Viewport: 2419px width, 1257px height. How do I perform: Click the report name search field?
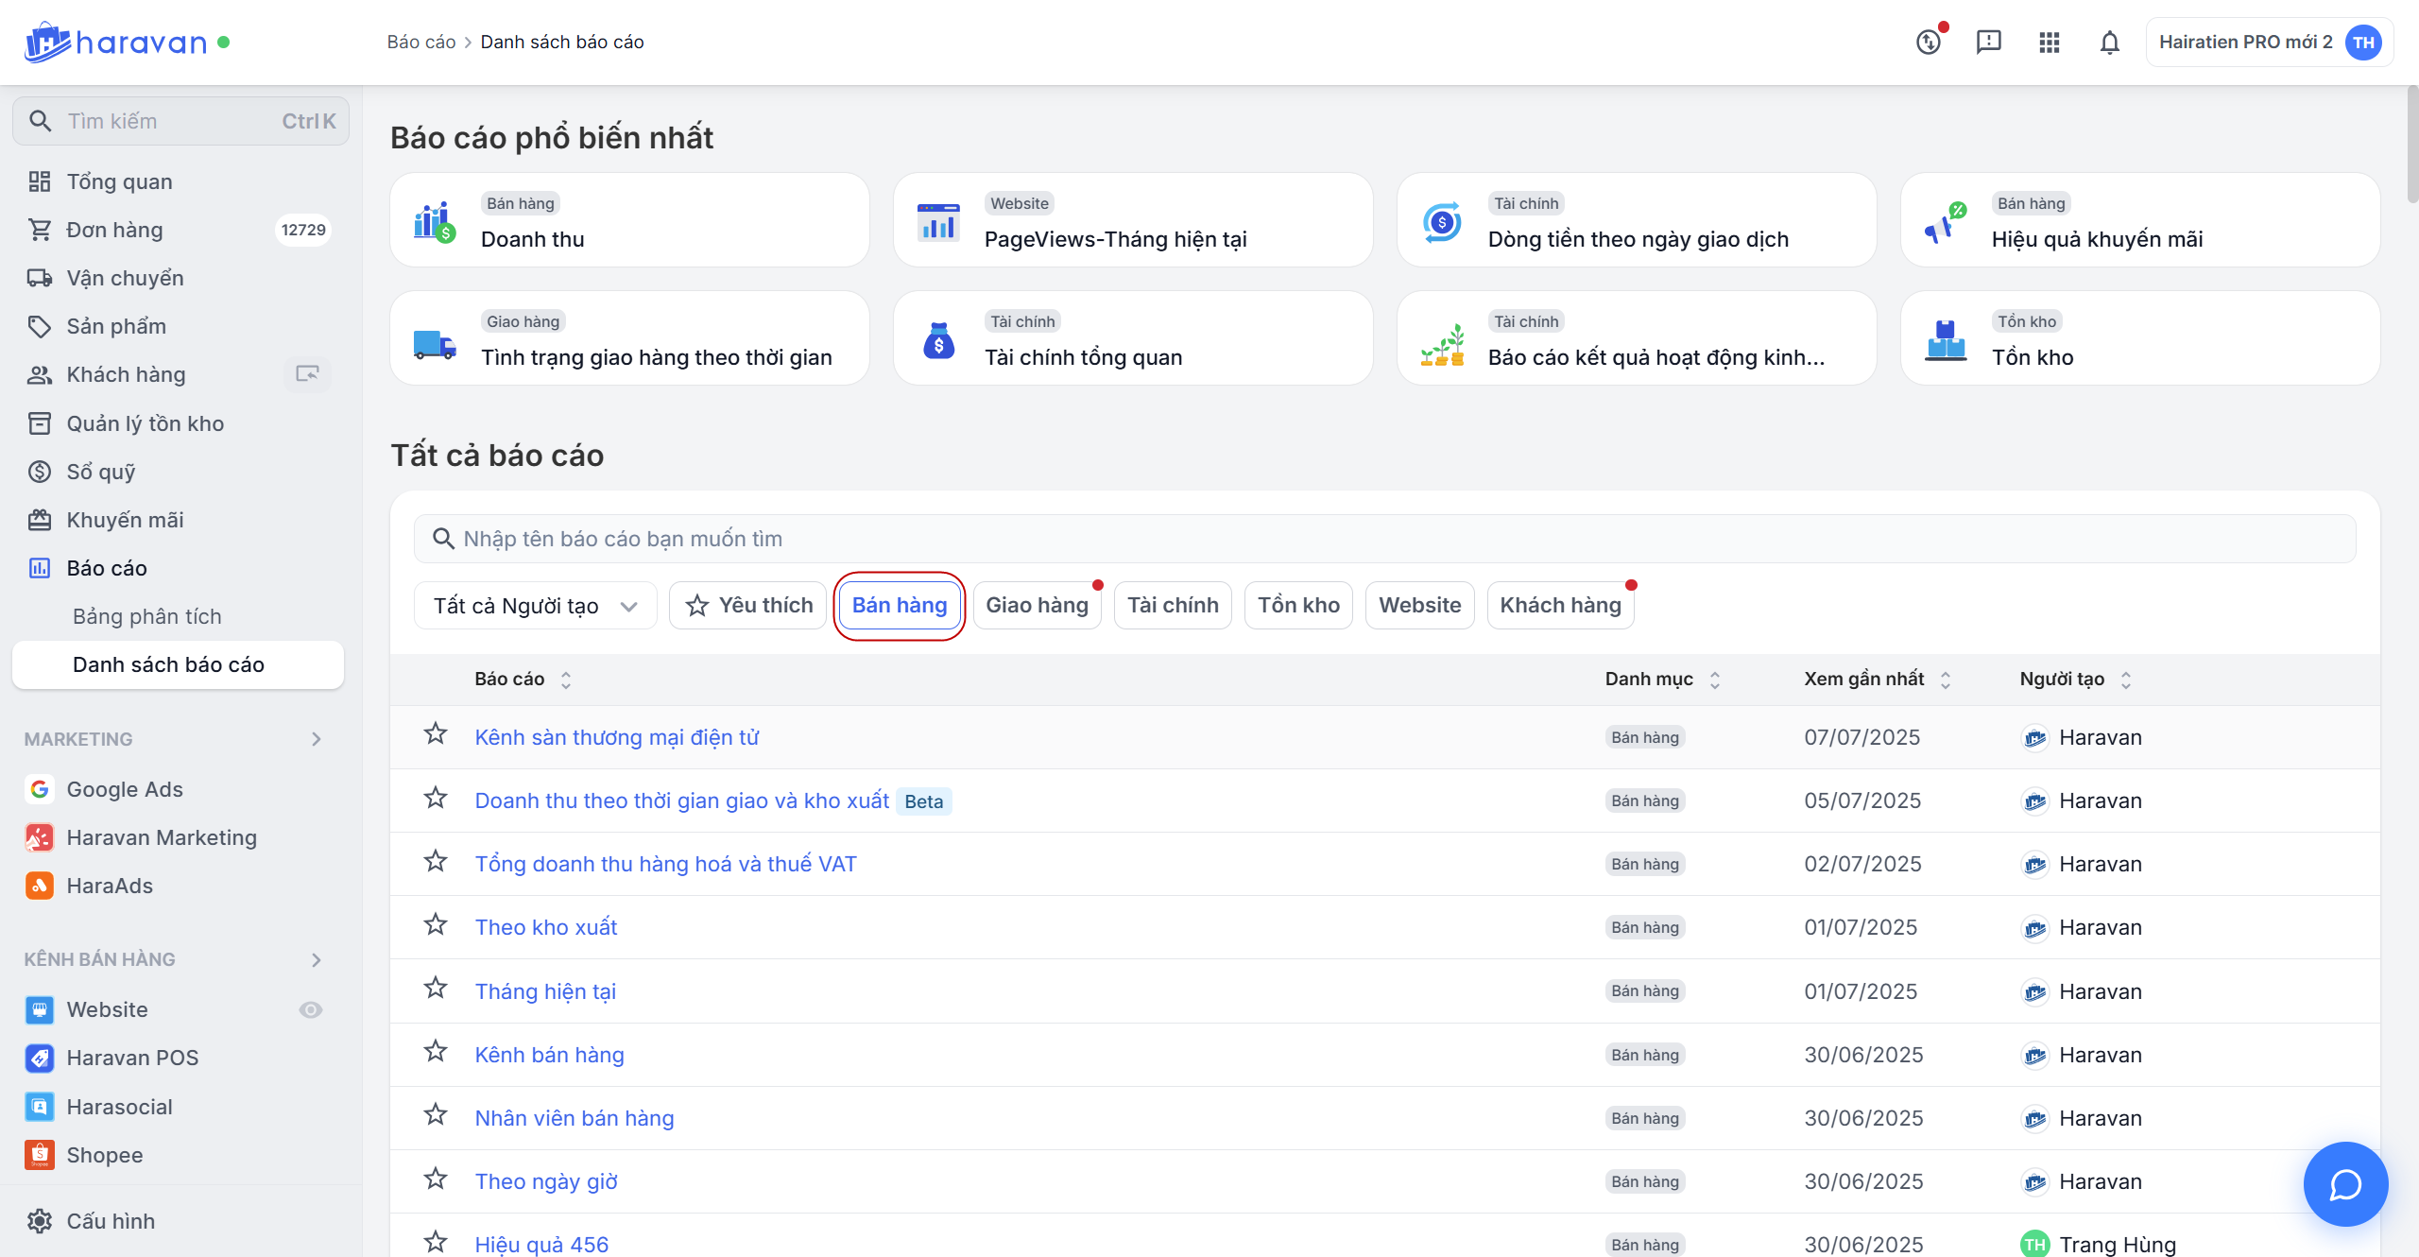point(1384,539)
